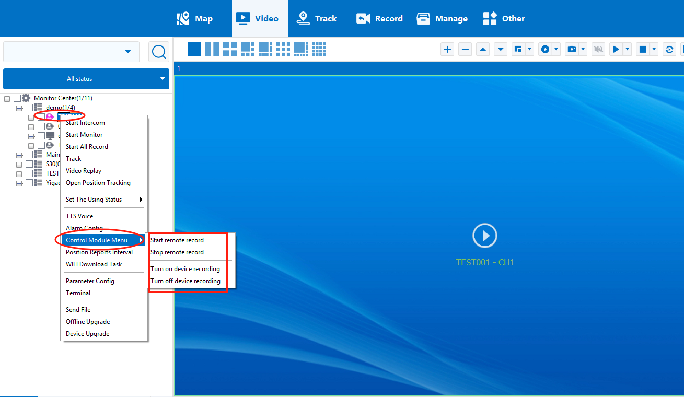
Task: Open Set The Using Status submenu
Action: click(x=103, y=200)
